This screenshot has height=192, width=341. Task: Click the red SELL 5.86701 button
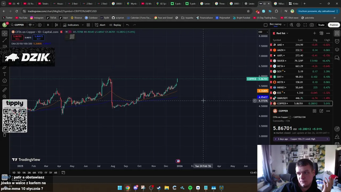(17, 38)
